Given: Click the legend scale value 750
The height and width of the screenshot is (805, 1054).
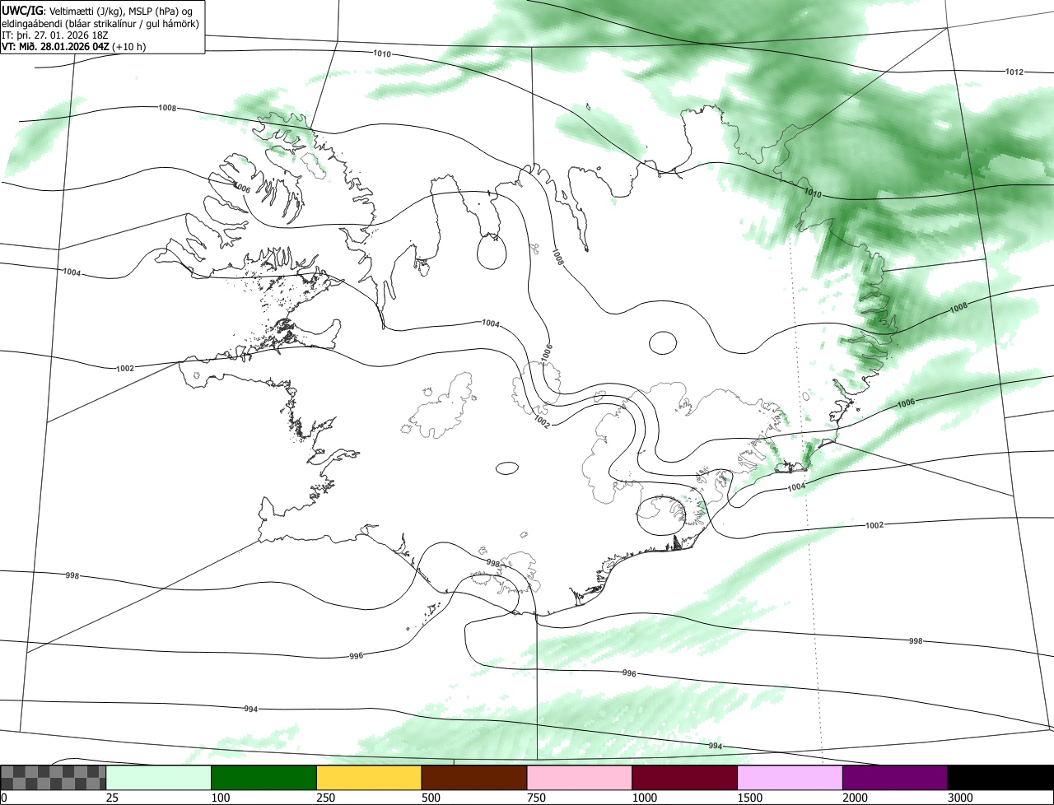Looking at the screenshot, I should click(535, 798).
